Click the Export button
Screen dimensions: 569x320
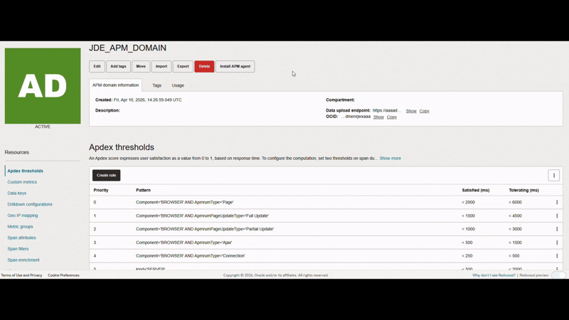(x=183, y=66)
